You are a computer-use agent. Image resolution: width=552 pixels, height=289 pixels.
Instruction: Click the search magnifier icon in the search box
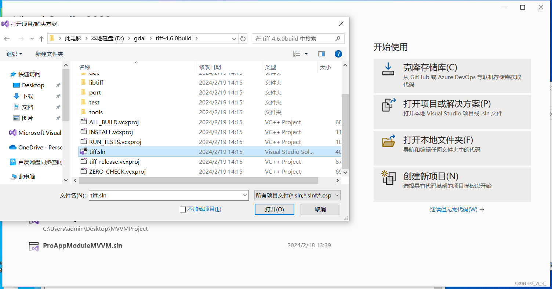[x=338, y=38]
